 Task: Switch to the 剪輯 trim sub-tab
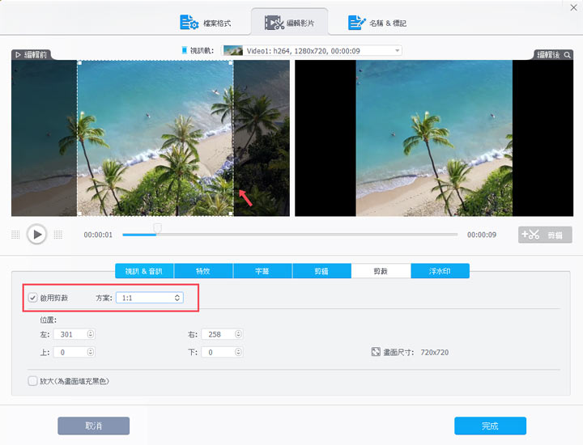321,271
